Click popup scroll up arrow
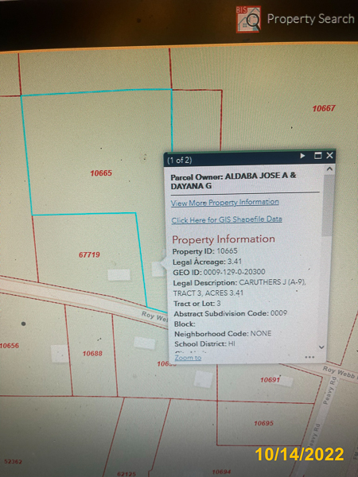Viewport: 358px width, 477px height. (329, 169)
